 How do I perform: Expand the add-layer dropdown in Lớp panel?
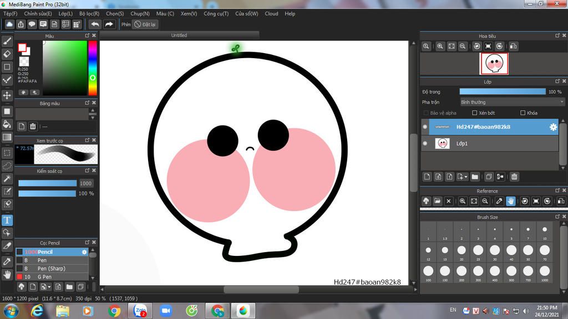[463, 177]
